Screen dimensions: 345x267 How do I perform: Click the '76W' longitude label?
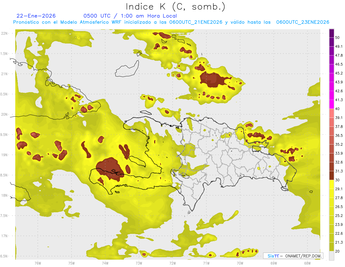(x=38, y=263)
